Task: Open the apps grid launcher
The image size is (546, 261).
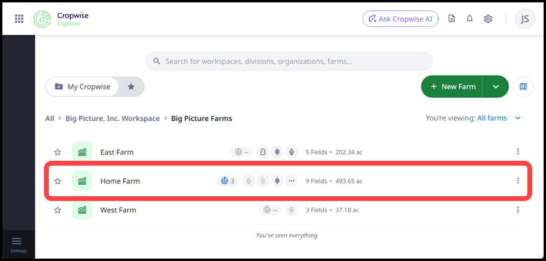Action: [19, 19]
